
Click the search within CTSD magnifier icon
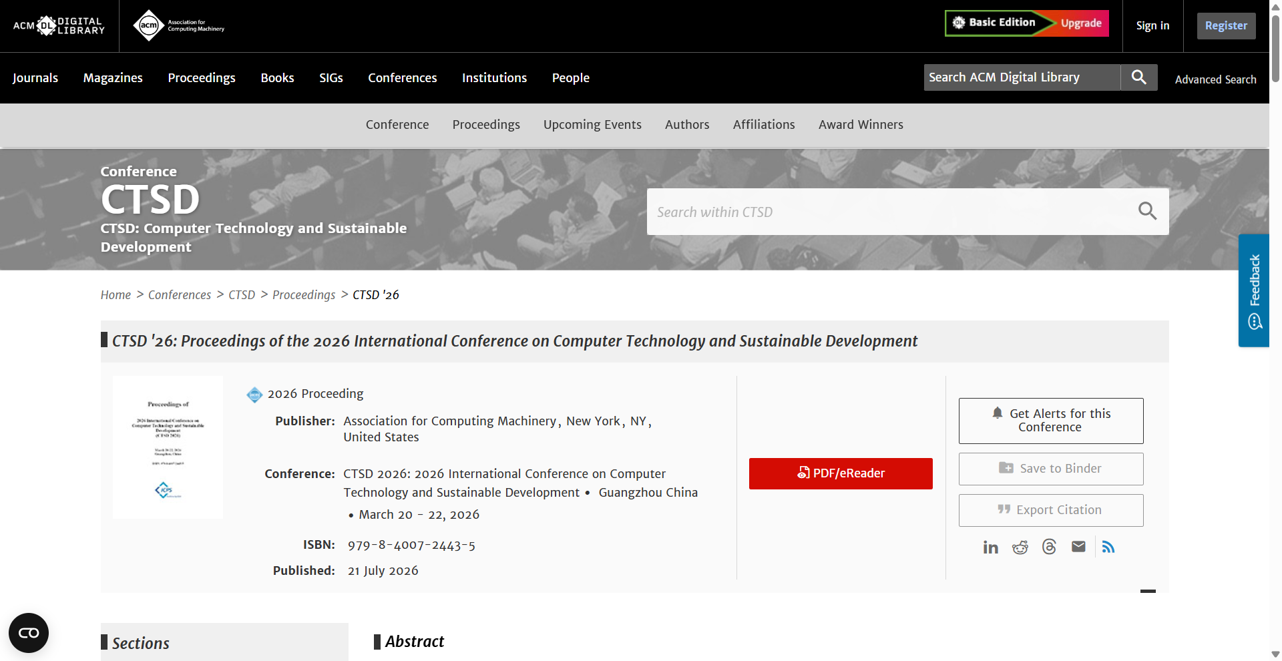pos(1147,212)
